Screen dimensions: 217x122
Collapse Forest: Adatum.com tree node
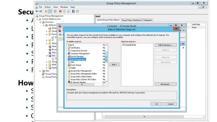pos(37,19)
